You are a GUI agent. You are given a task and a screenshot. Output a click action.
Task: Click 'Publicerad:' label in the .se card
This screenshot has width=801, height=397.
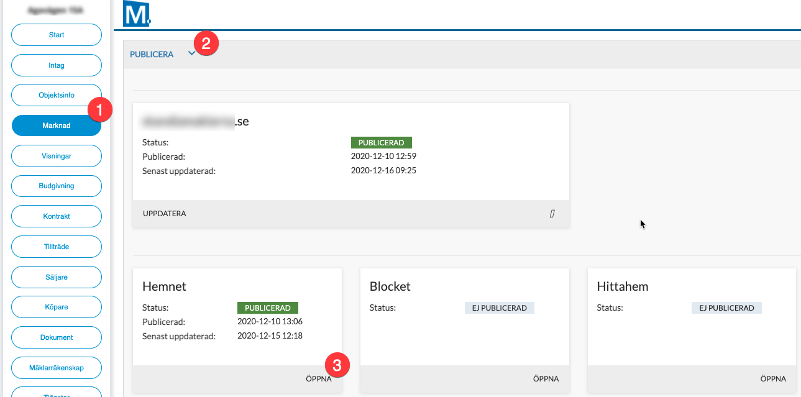coord(164,157)
